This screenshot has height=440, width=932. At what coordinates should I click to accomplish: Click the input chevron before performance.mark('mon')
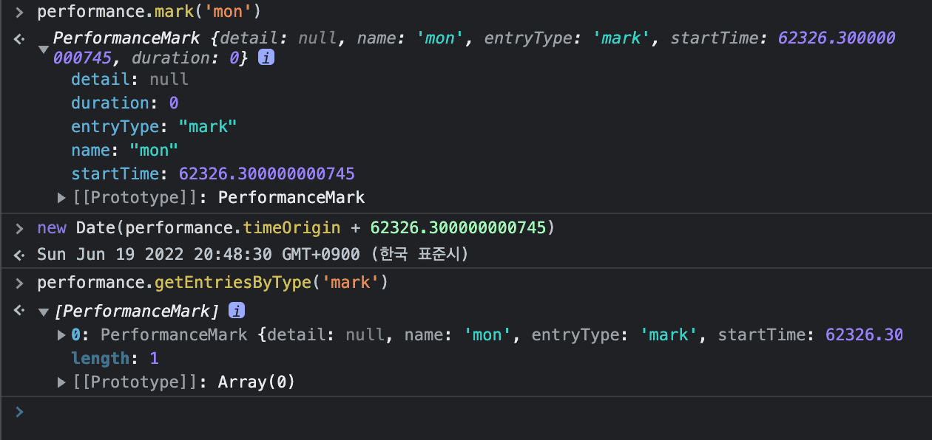pos(19,13)
